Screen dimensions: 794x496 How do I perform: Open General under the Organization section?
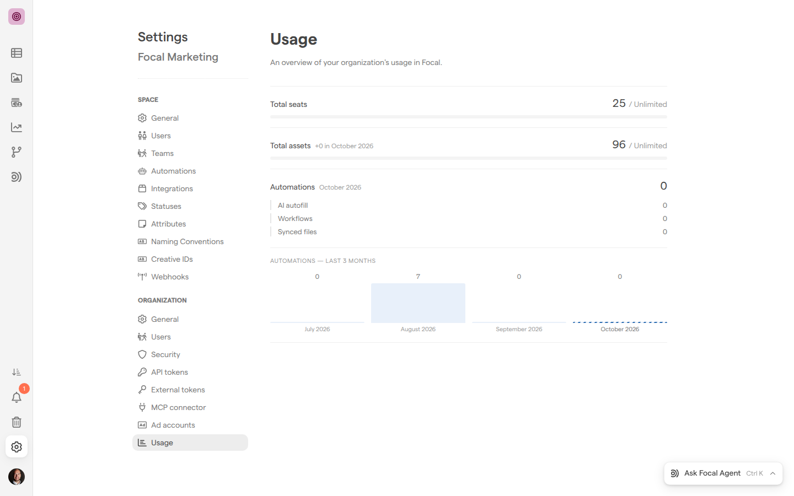click(190, 319)
